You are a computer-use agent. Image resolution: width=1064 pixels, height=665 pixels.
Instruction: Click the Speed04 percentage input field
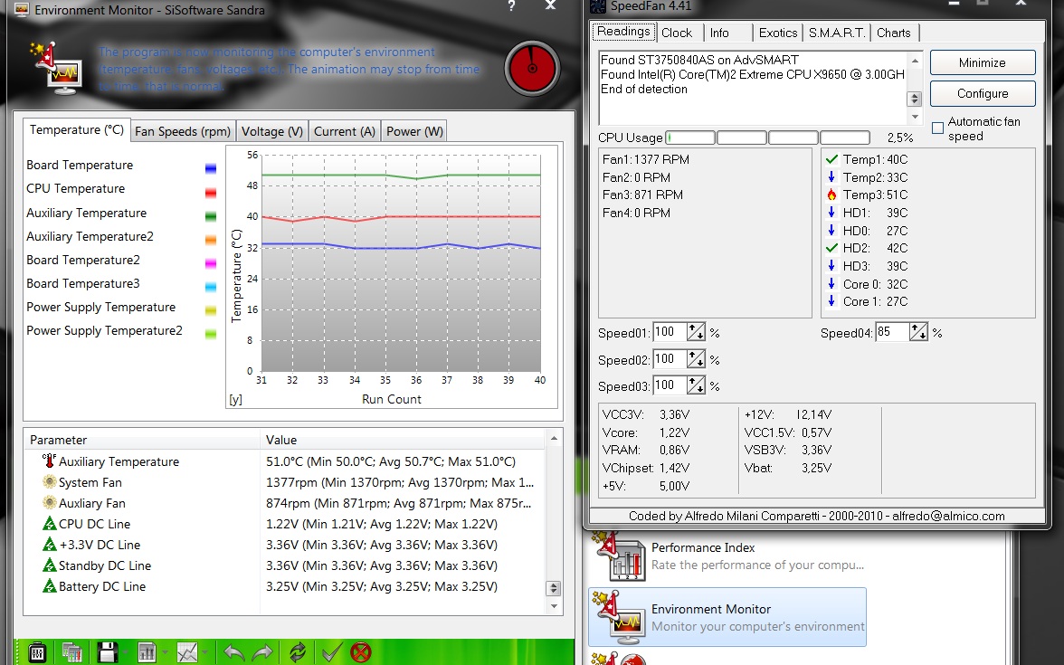[892, 333]
